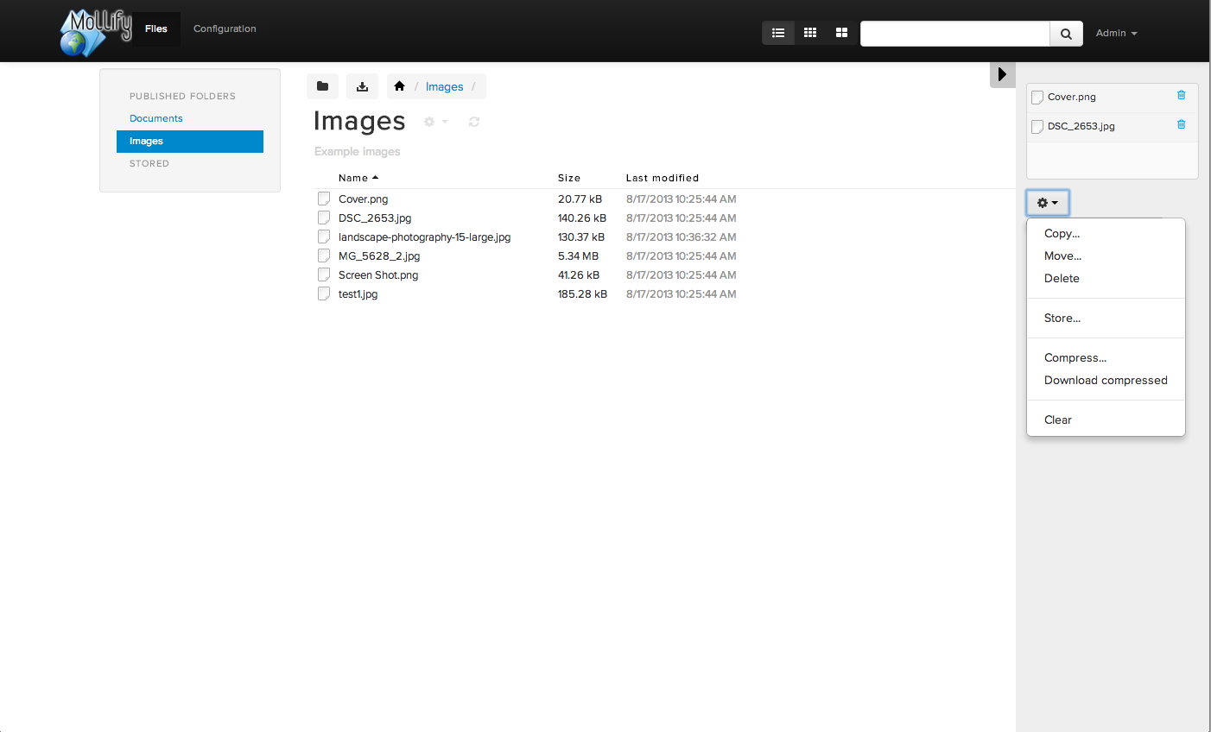1211x732 pixels.
Task: Click the 20.77 kB size value
Action: click(x=580, y=199)
